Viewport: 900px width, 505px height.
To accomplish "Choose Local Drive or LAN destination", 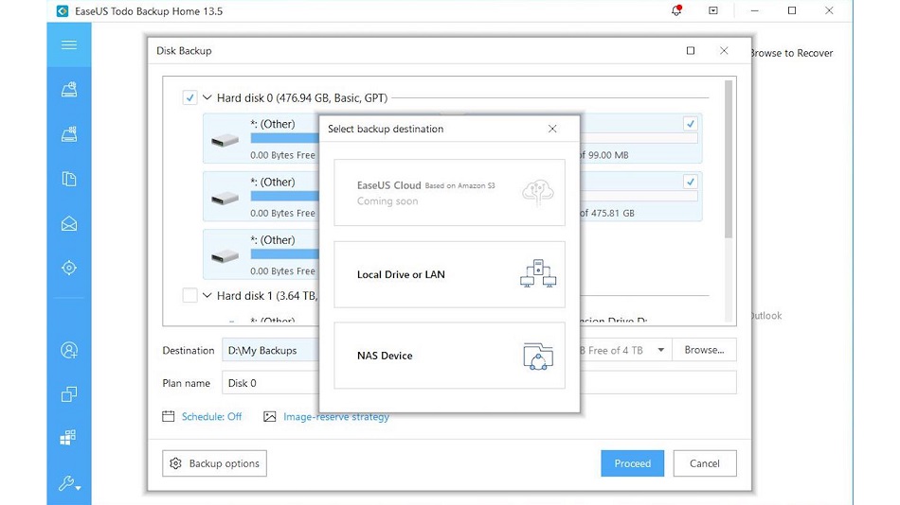I will 449,274.
